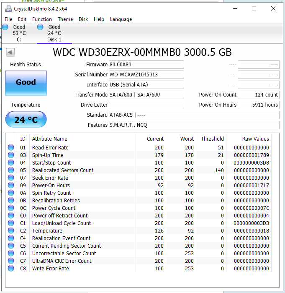285x293 pixels.
Task: Click the status orb for Write Error Rate
Action: (x=11, y=269)
